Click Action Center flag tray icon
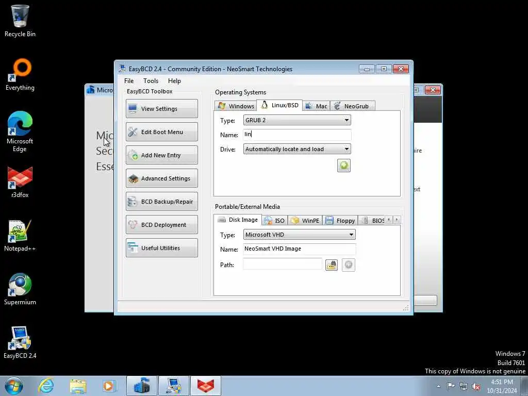The height and width of the screenshot is (396, 528). [x=451, y=386]
